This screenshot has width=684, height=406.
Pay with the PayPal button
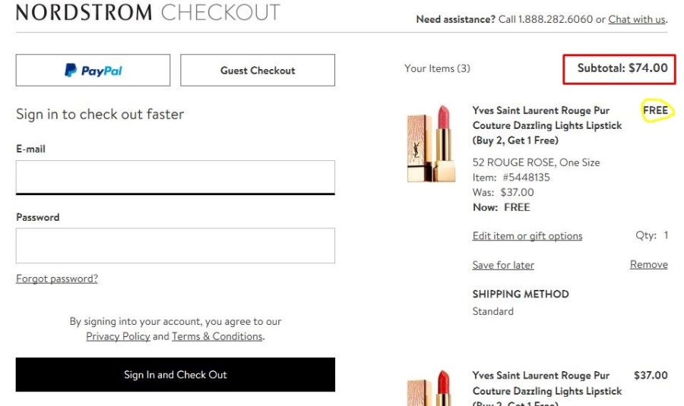tap(93, 71)
